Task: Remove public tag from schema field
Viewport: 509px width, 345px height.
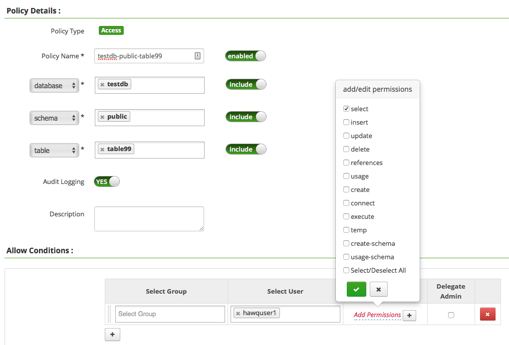Action: (x=102, y=117)
